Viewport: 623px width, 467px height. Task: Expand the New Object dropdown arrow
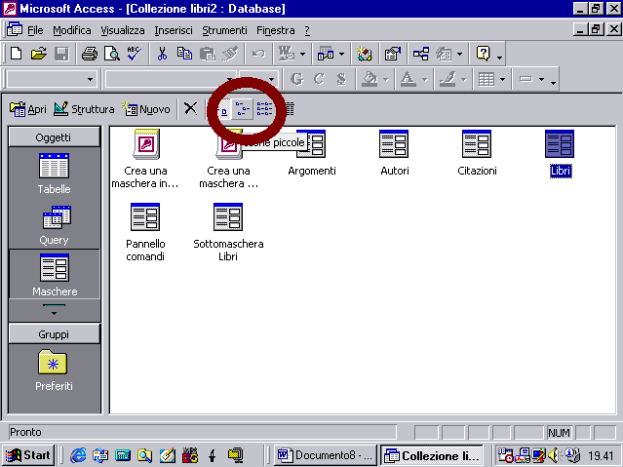click(460, 54)
